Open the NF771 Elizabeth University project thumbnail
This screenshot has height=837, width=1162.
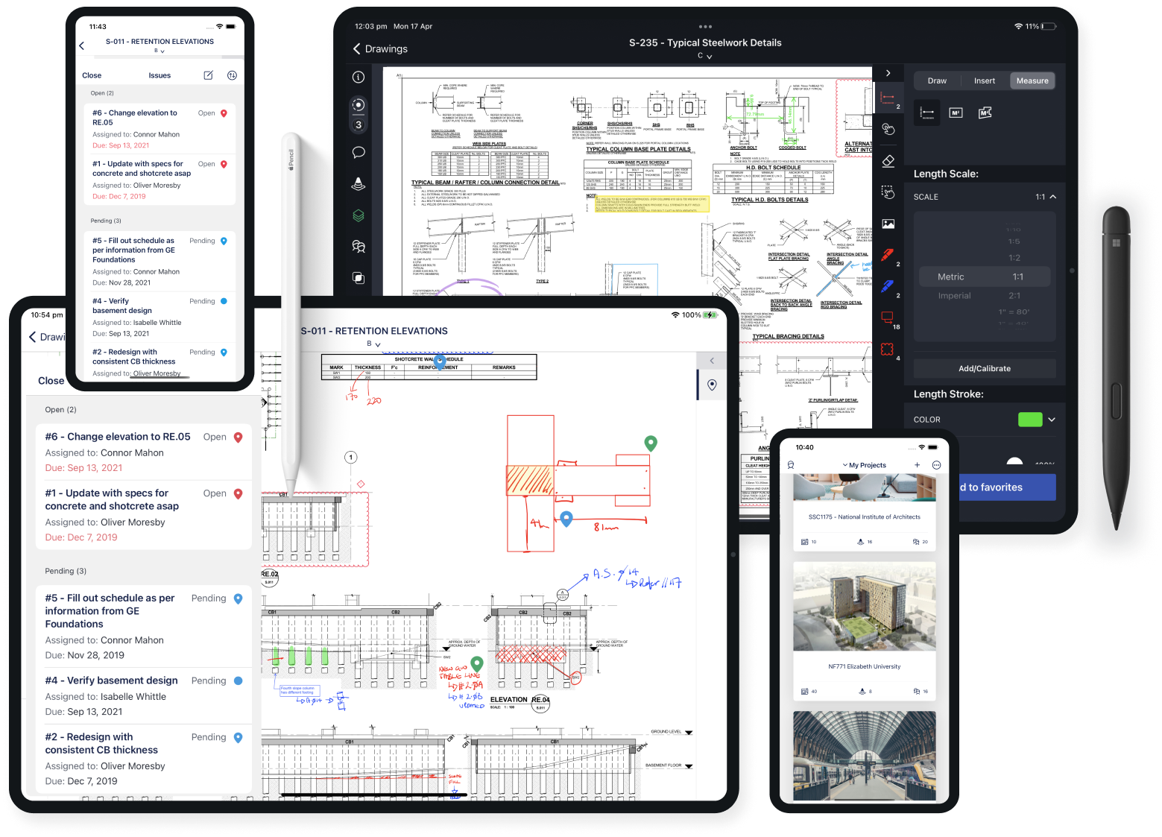click(x=864, y=605)
